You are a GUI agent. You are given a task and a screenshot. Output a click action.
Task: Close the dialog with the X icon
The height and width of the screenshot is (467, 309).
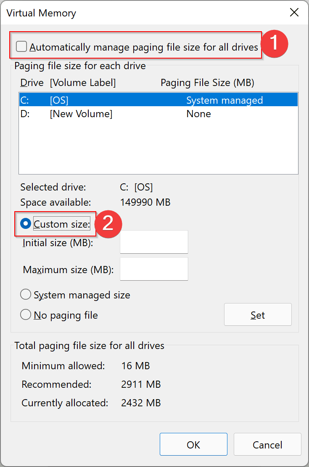[x=294, y=13]
